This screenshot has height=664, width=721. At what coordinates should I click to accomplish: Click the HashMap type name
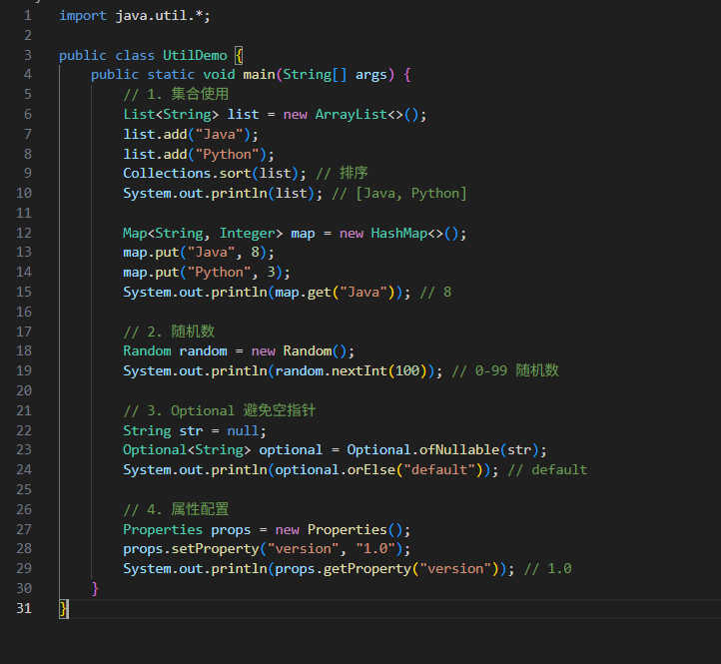pyautogui.click(x=398, y=233)
